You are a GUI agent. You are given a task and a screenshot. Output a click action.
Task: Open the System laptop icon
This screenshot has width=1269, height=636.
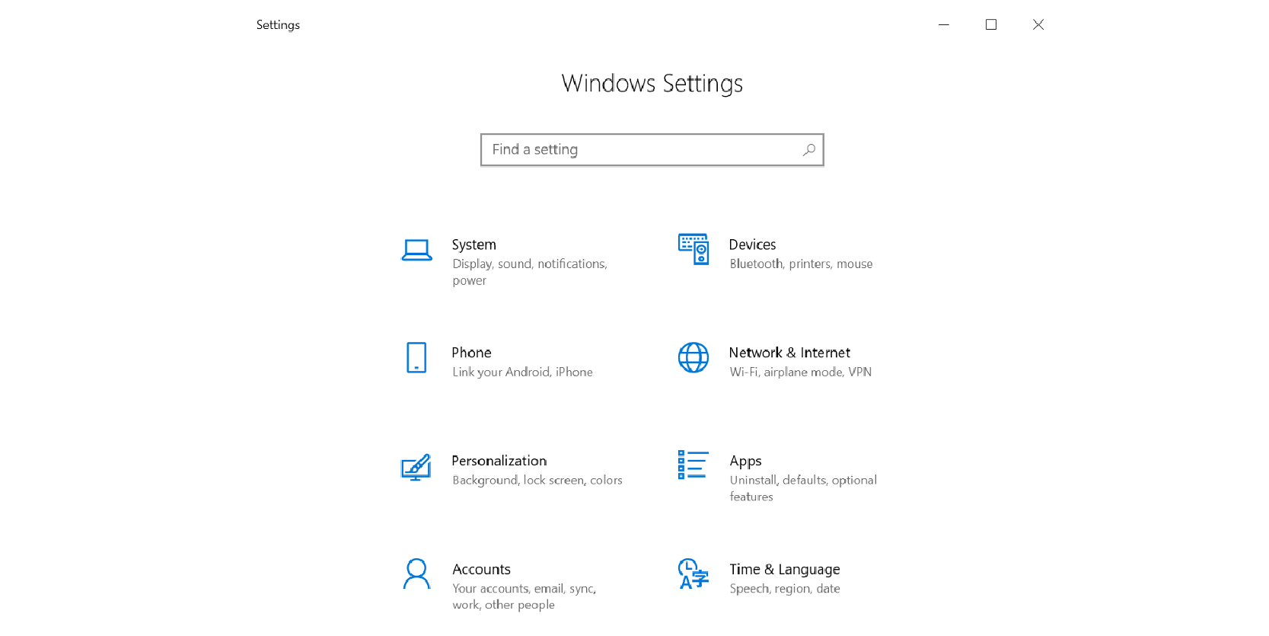coord(416,250)
